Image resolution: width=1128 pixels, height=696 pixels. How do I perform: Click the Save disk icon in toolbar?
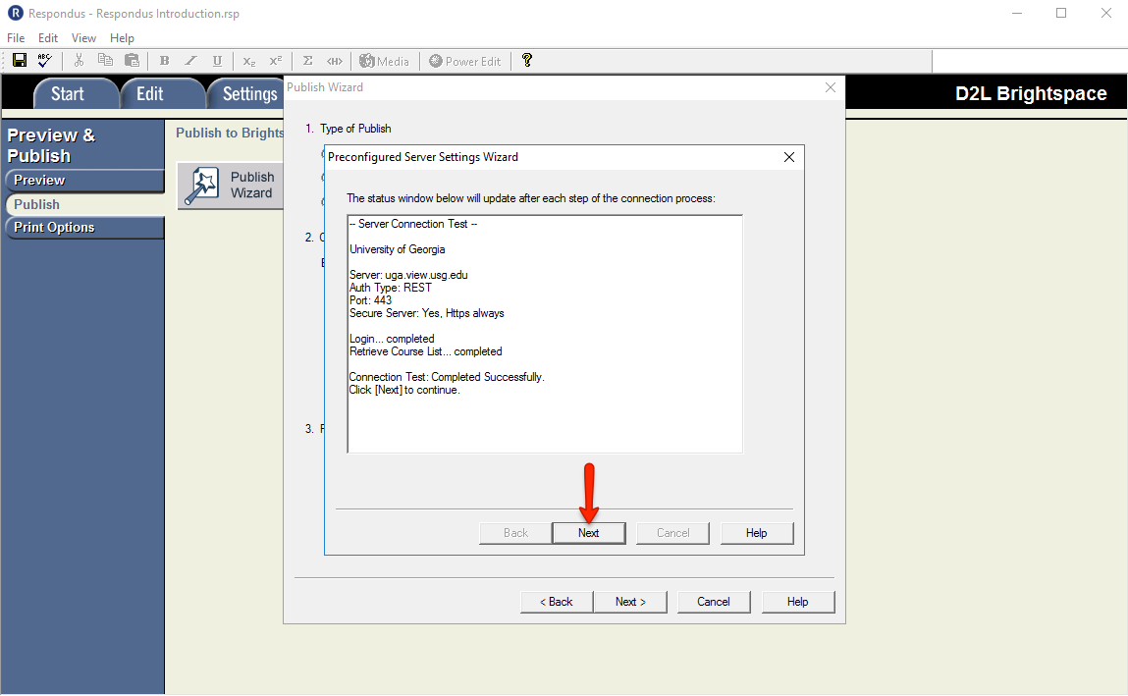(20, 61)
